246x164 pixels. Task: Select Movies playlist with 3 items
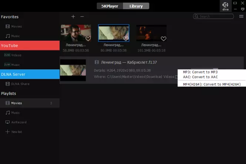pyautogui.click(x=30, y=103)
